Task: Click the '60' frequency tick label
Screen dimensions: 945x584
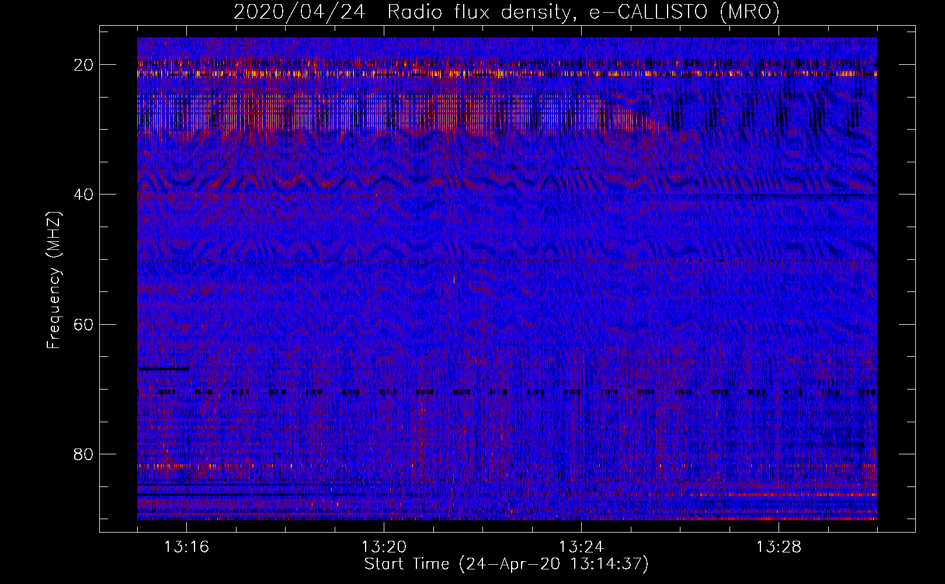Action: pyautogui.click(x=84, y=324)
